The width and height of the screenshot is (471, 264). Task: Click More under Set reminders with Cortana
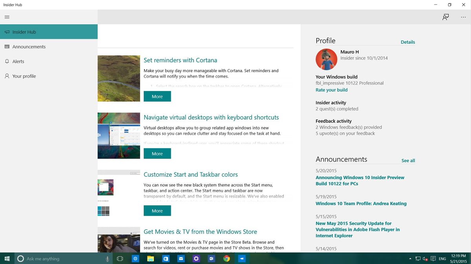157,96
